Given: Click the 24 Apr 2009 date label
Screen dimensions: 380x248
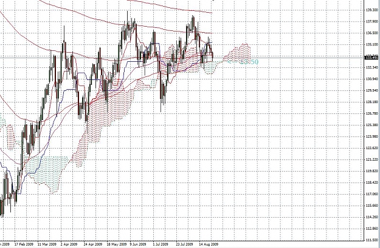Looking at the screenshot, I should pos(93,244).
